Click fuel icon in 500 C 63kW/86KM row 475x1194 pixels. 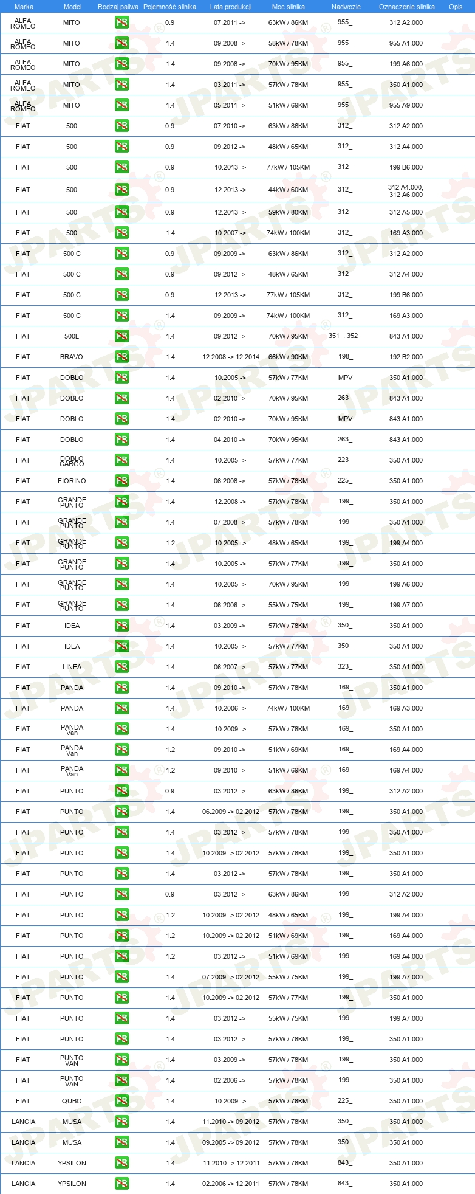click(x=121, y=254)
